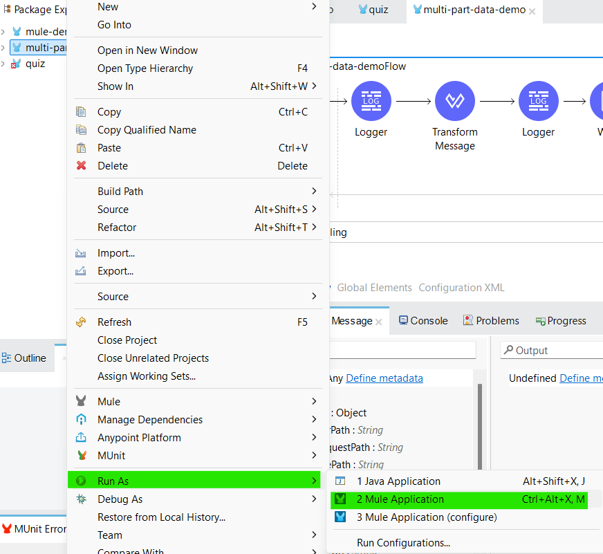
Task: Switch to the Problems tab
Action: point(492,320)
